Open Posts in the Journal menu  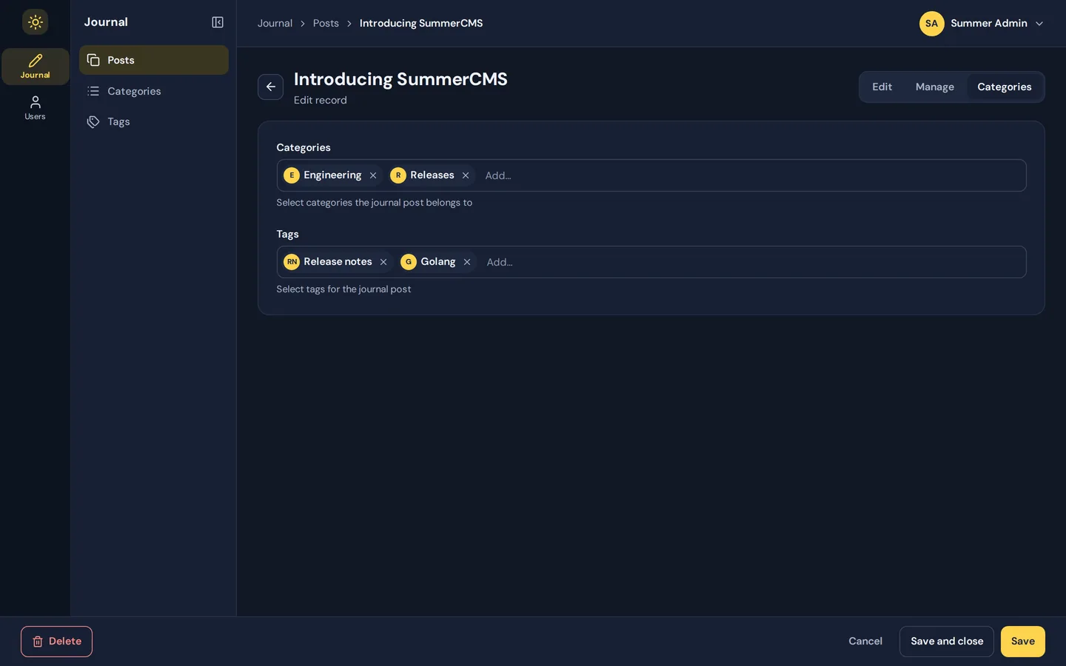[154, 60]
